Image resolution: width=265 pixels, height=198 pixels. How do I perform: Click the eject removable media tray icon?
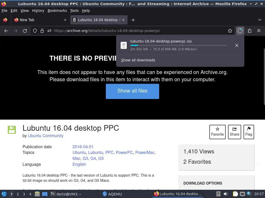[218, 194]
